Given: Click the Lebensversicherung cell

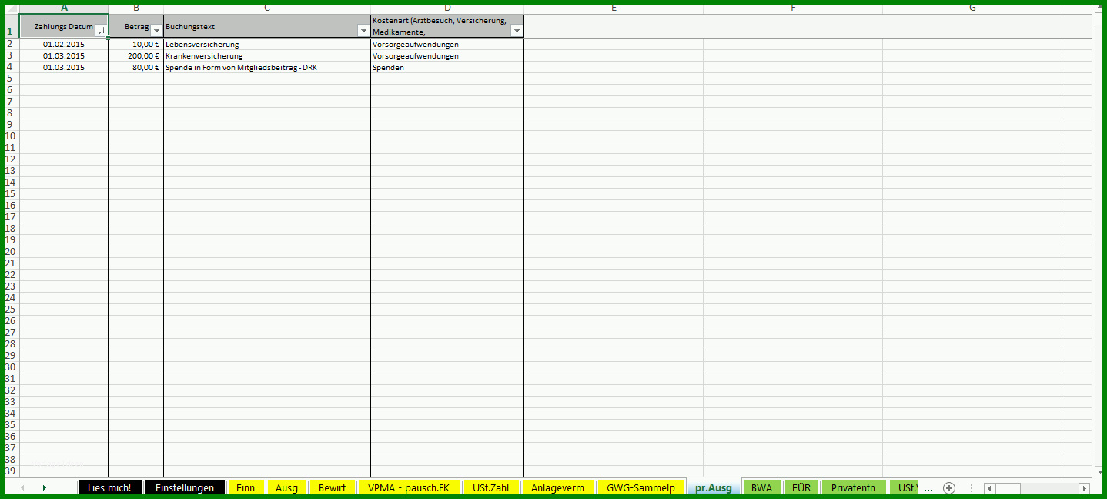Looking at the screenshot, I should (x=267, y=44).
